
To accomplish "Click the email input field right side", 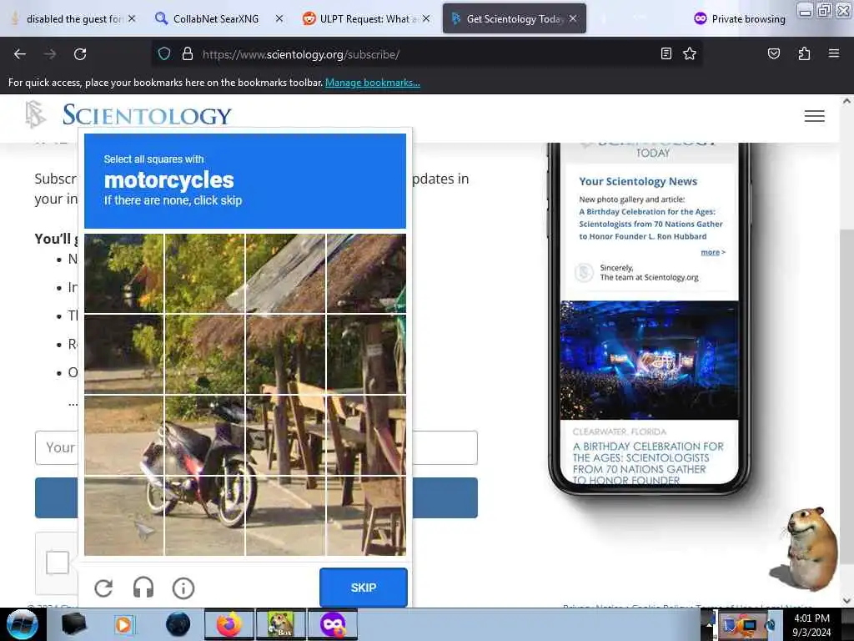I will click(445, 447).
